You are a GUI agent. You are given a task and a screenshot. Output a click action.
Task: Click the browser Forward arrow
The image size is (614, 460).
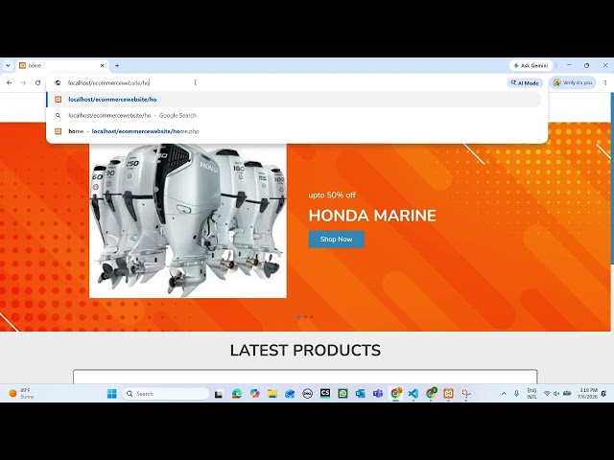pos(23,83)
